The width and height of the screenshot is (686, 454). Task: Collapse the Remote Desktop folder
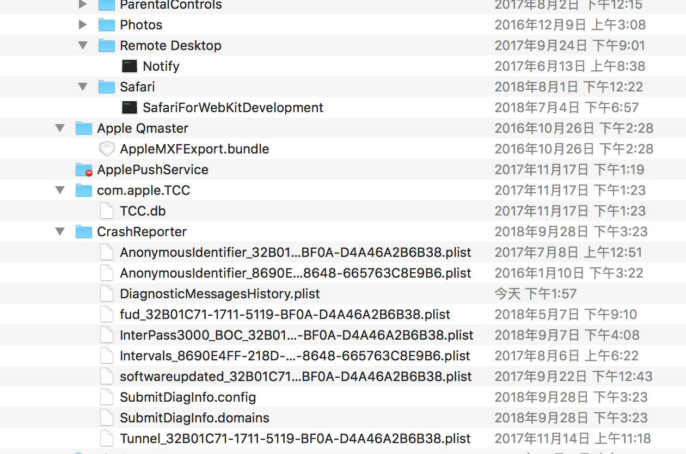tap(83, 45)
